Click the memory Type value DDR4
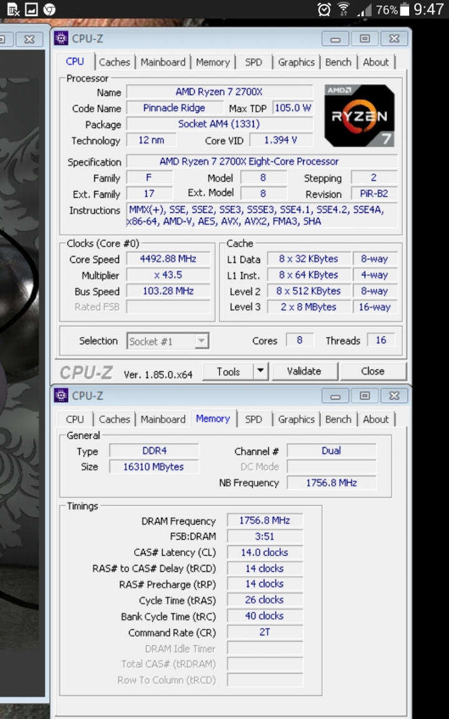This screenshot has height=719, width=449. (x=155, y=451)
